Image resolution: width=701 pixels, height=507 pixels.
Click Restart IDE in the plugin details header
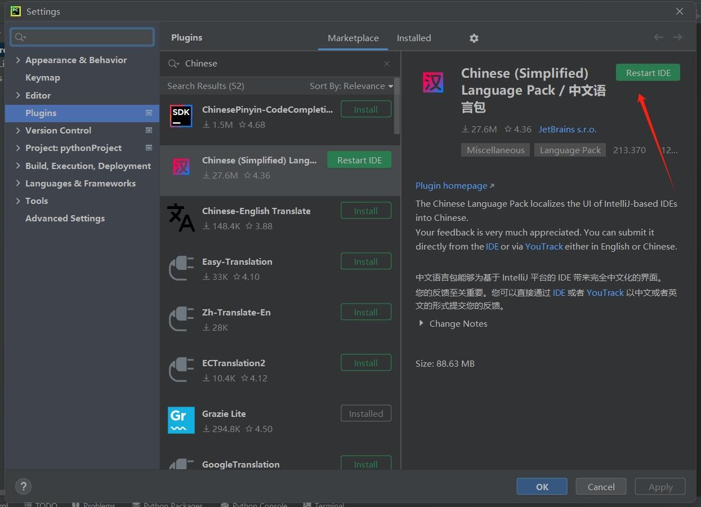point(648,73)
